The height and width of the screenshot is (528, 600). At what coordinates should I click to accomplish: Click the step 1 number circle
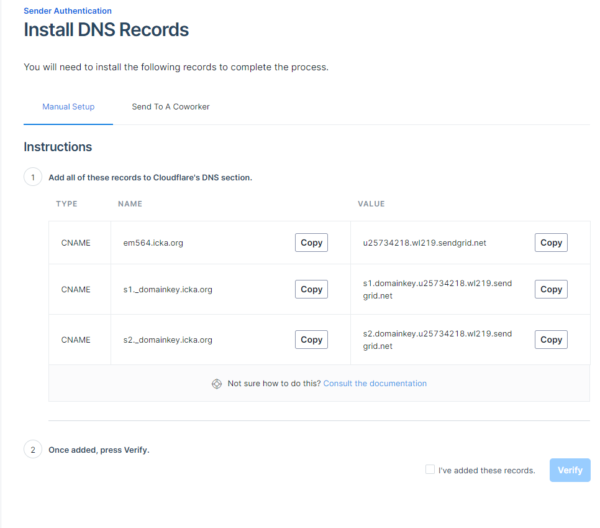33,177
